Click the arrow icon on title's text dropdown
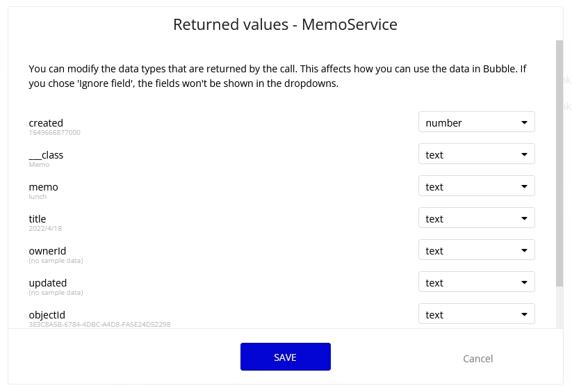The width and height of the screenshot is (572, 388). (524, 218)
